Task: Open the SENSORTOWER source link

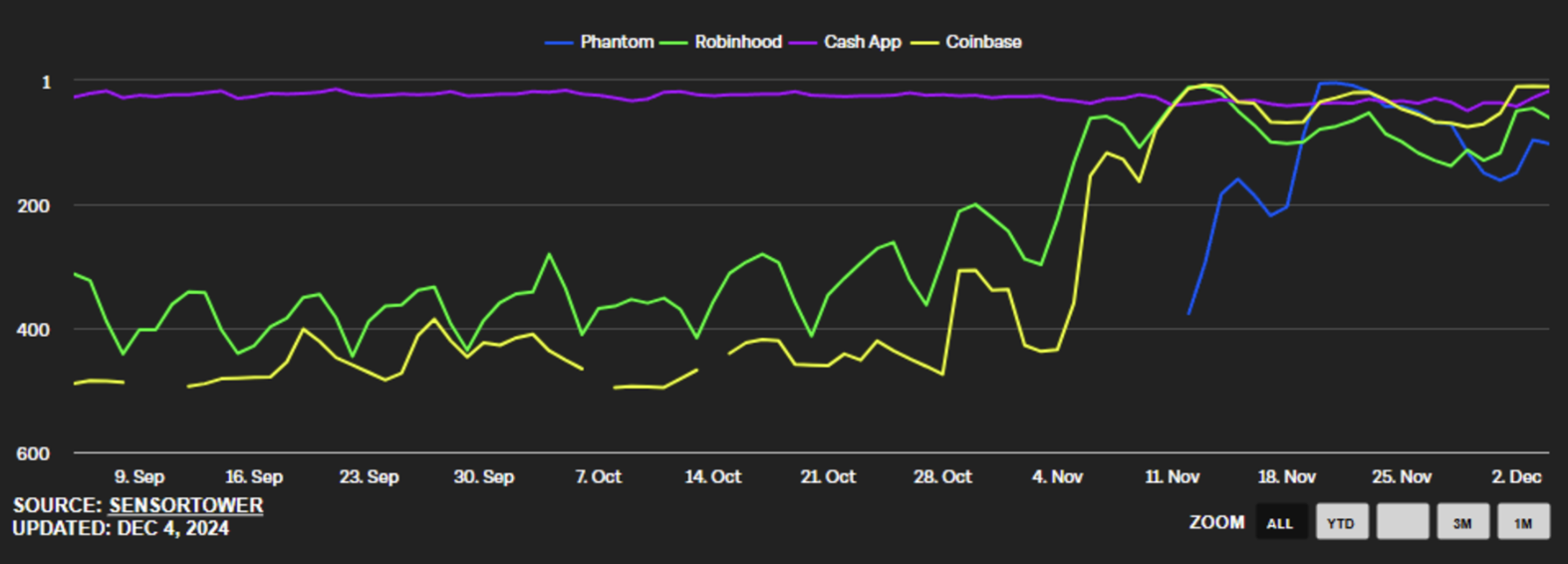Action: [x=185, y=505]
